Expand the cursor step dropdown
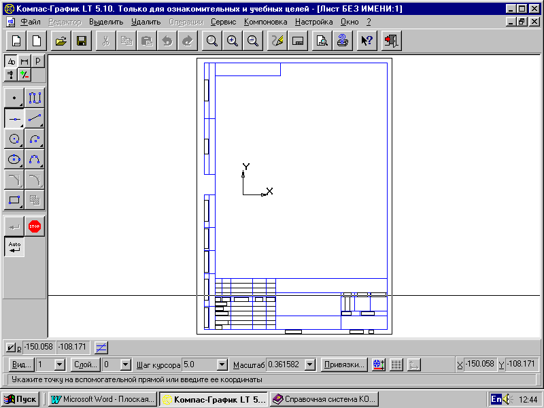The height and width of the screenshot is (408, 544). click(x=222, y=364)
